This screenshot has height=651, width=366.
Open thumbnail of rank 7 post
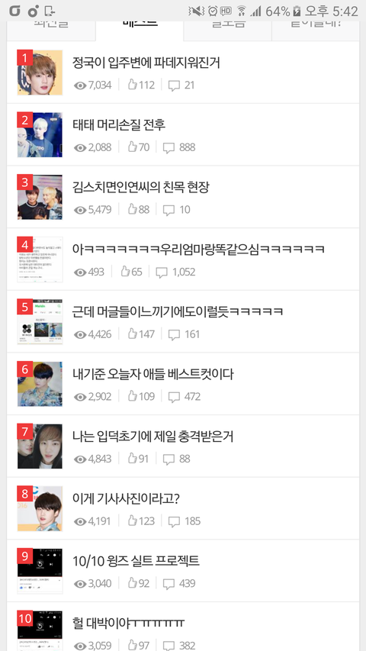40,446
